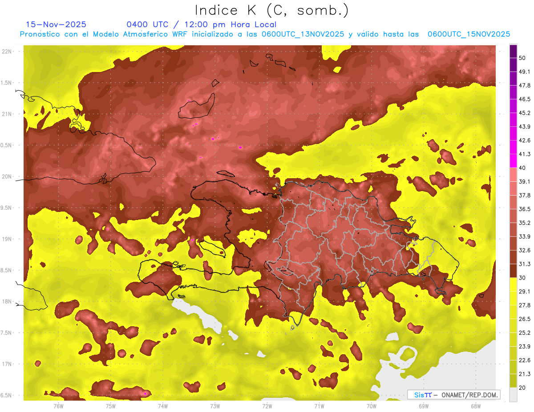The height and width of the screenshot is (412, 534).
Task: Click the latitude label "8.5N"
Action: click(x=7, y=270)
